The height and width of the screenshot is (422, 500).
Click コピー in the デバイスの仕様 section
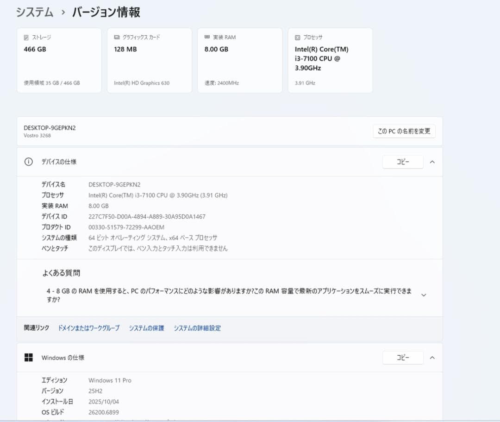point(403,162)
